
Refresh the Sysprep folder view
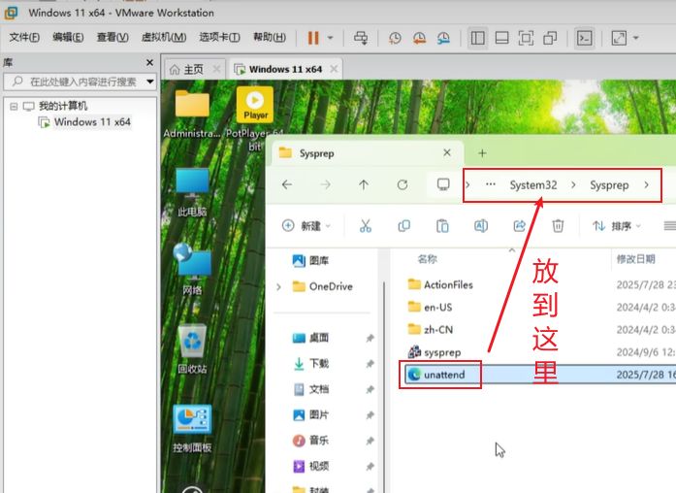coord(402,184)
